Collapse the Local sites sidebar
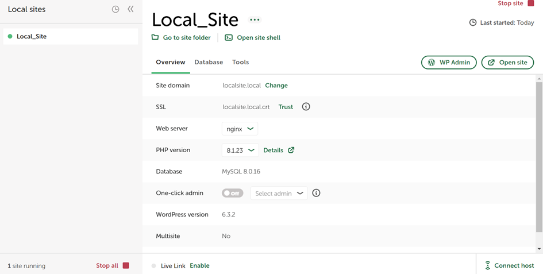Screen dimensions: 543x274 (x=130, y=9)
